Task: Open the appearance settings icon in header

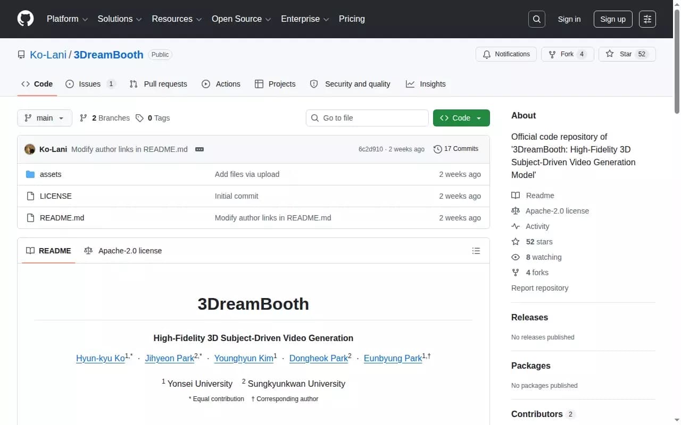Action: [647, 19]
